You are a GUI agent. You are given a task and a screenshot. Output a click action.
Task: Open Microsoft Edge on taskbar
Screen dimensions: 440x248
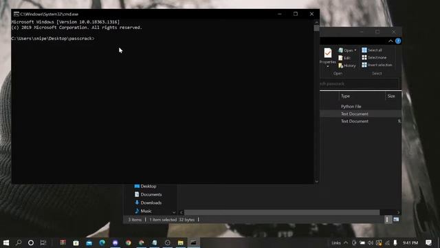tap(102, 242)
